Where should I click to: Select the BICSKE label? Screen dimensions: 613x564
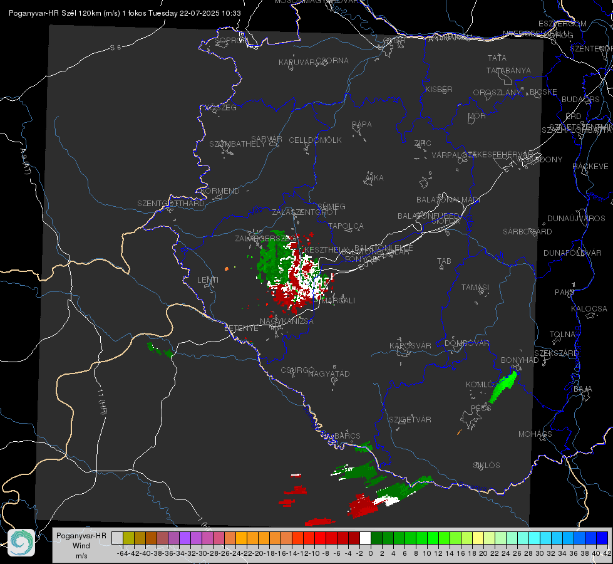pyautogui.click(x=543, y=92)
